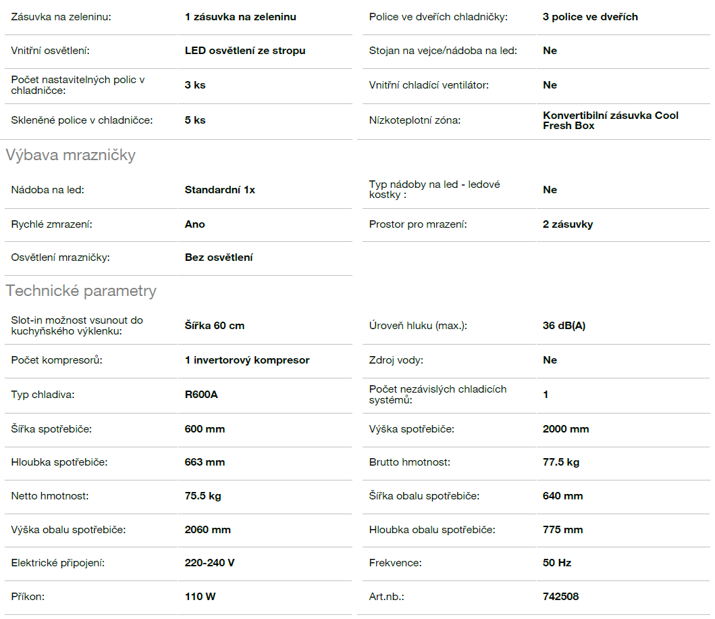715x619 pixels.
Task: Select the "Standardní 1x" ice container value
Action: click(x=220, y=190)
